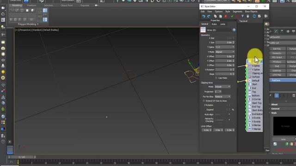Click the Y Offset spinner arrows

[234, 61]
